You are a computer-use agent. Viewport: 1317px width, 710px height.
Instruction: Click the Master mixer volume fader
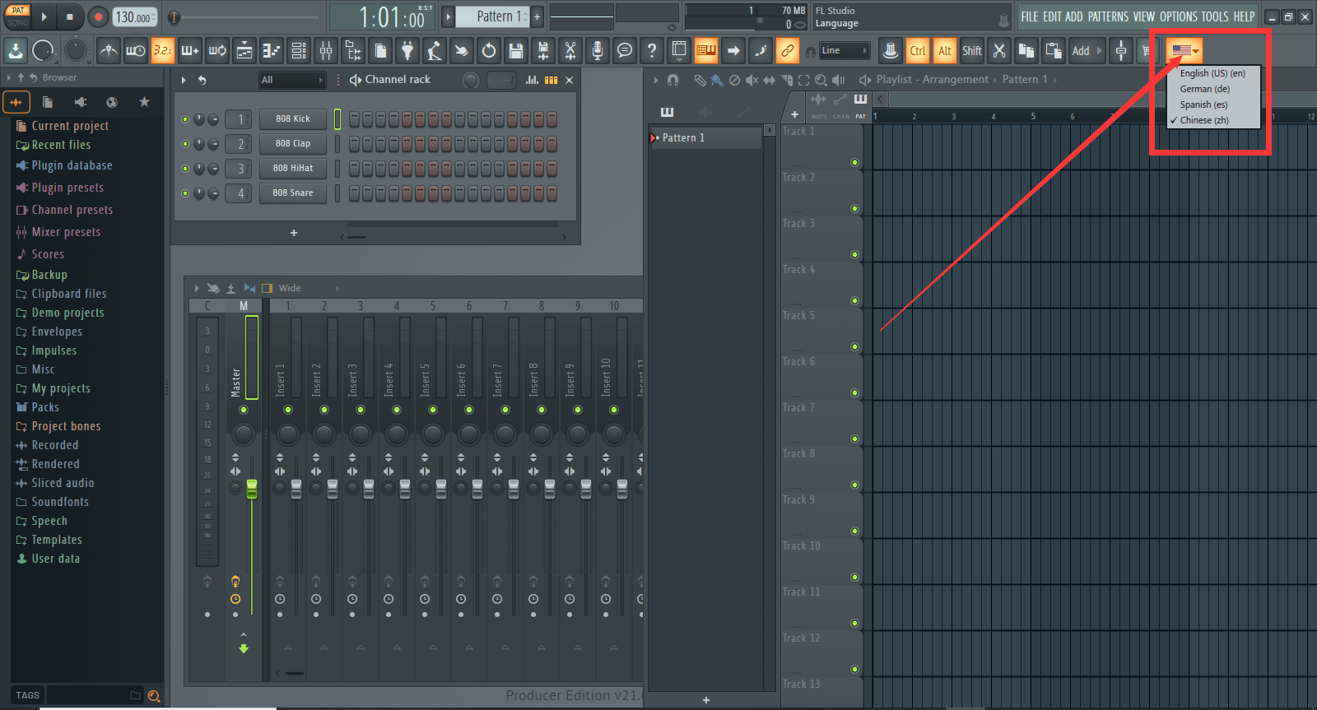coord(252,489)
